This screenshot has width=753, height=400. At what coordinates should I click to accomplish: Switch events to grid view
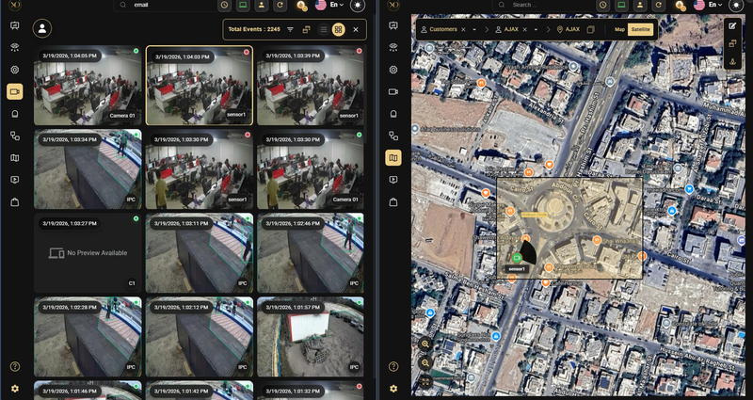(339, 29)
